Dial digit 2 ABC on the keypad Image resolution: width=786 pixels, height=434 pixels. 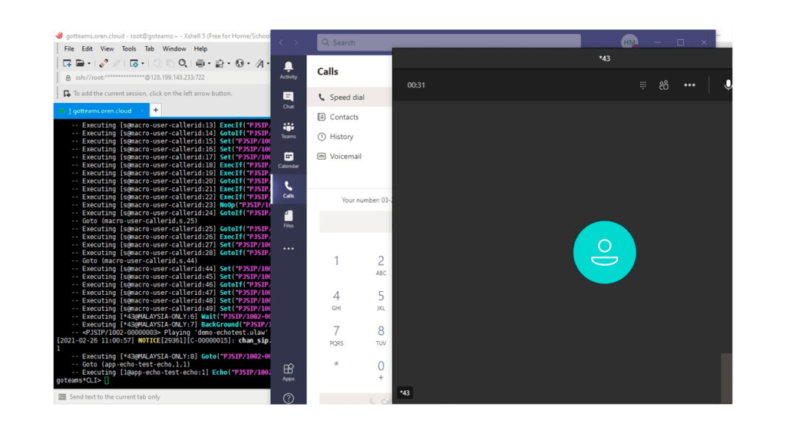click(381, 265)
